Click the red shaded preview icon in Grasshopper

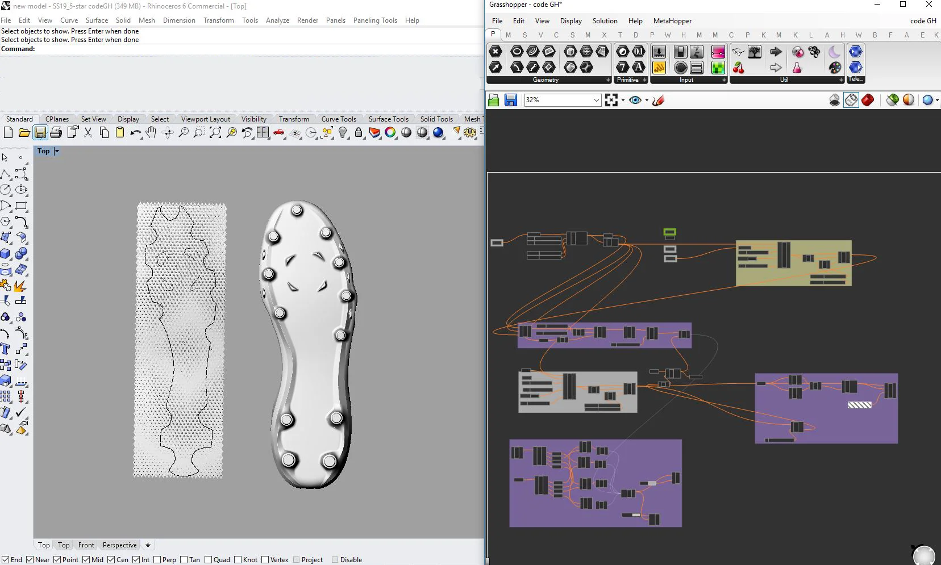[868, 101]
